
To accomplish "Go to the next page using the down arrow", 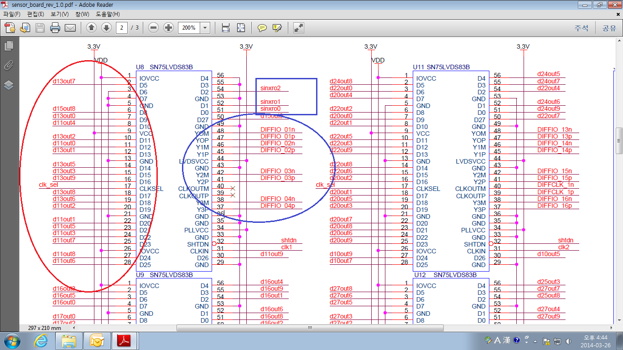I will tap(106, 28).
